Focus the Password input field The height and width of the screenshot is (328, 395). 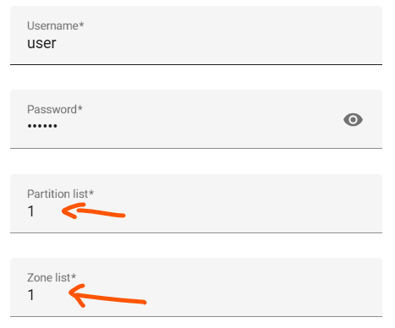pyautogui.click(x=196, y=119)
